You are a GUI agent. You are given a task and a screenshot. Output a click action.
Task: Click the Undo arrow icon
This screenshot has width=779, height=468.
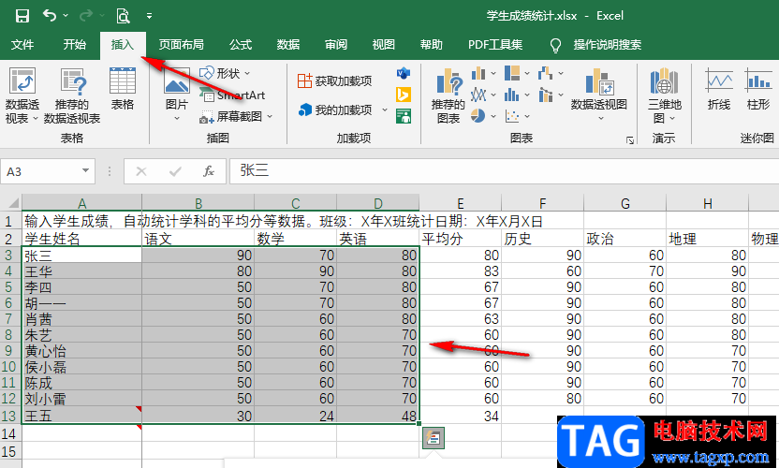[x=50, y=16]
